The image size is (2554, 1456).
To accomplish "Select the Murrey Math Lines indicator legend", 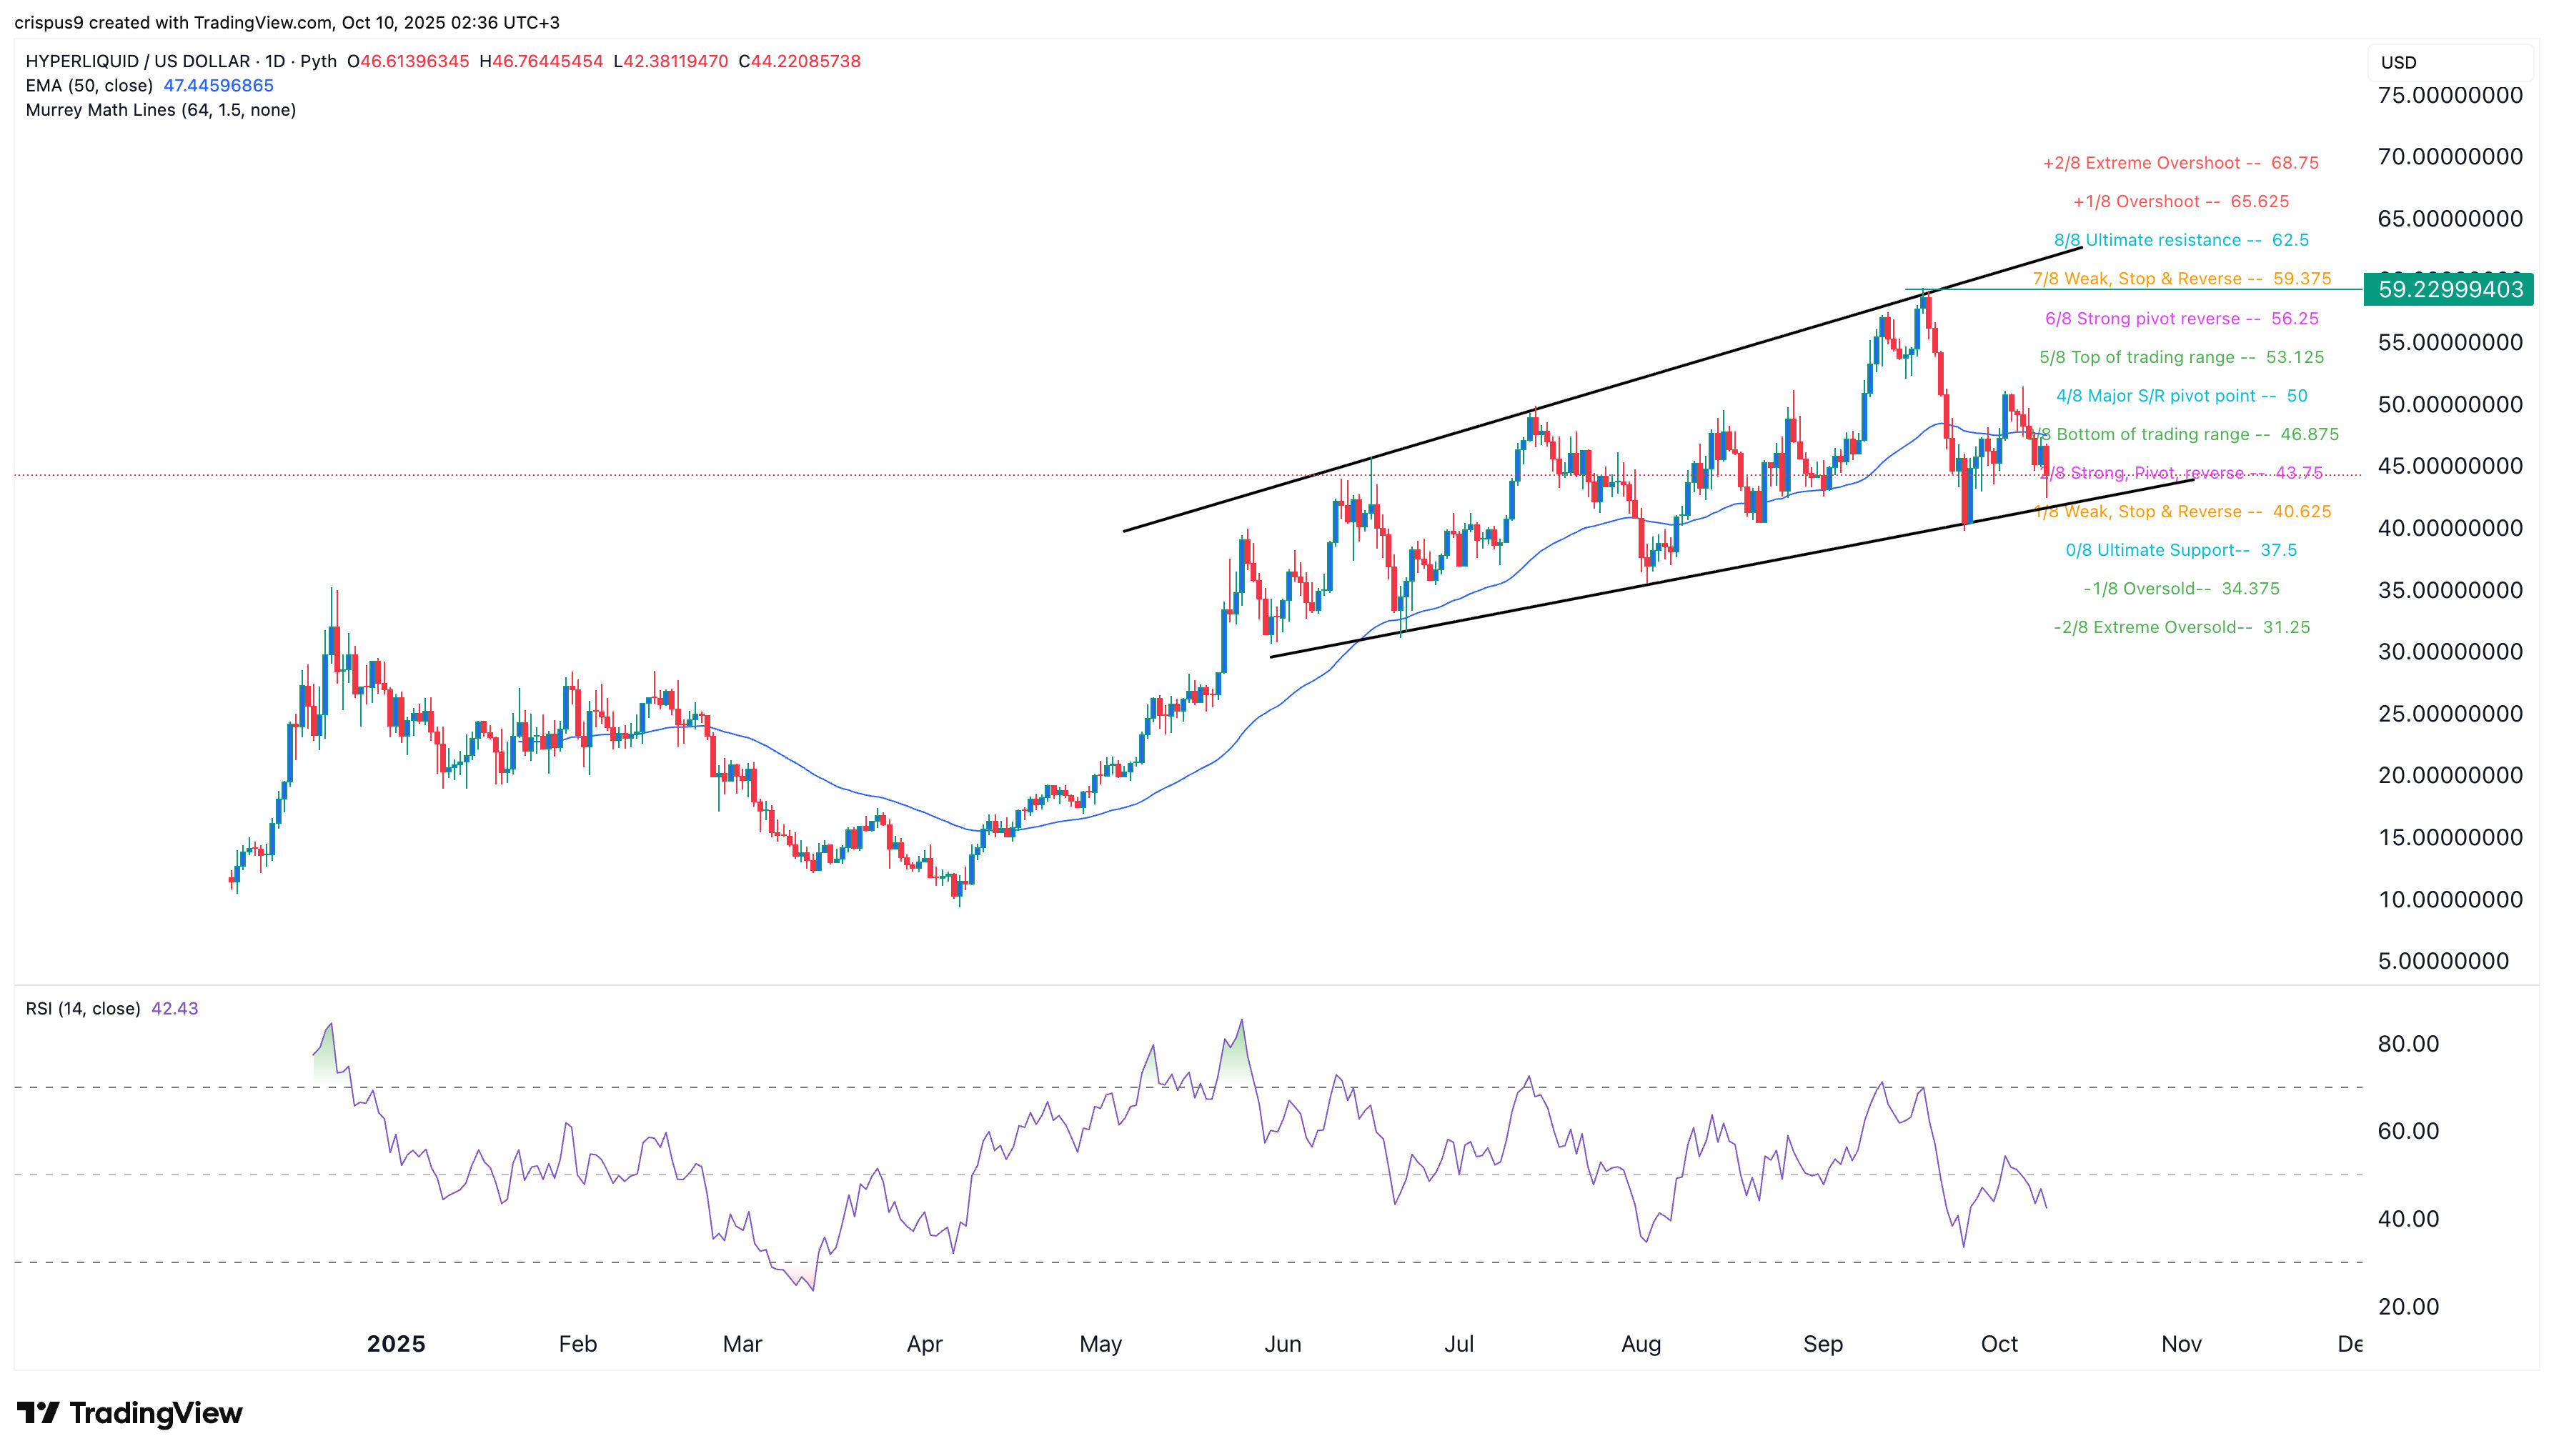I will (x=160, y=110).
